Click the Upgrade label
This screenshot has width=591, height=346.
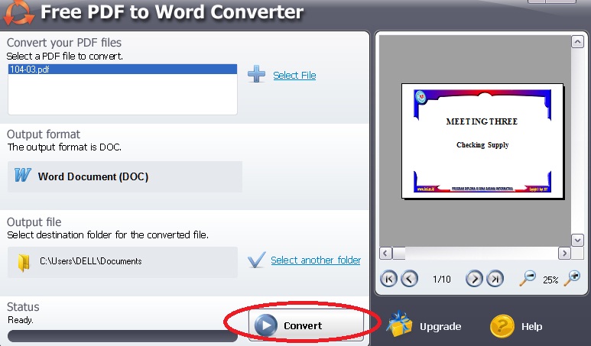[440, 326]
